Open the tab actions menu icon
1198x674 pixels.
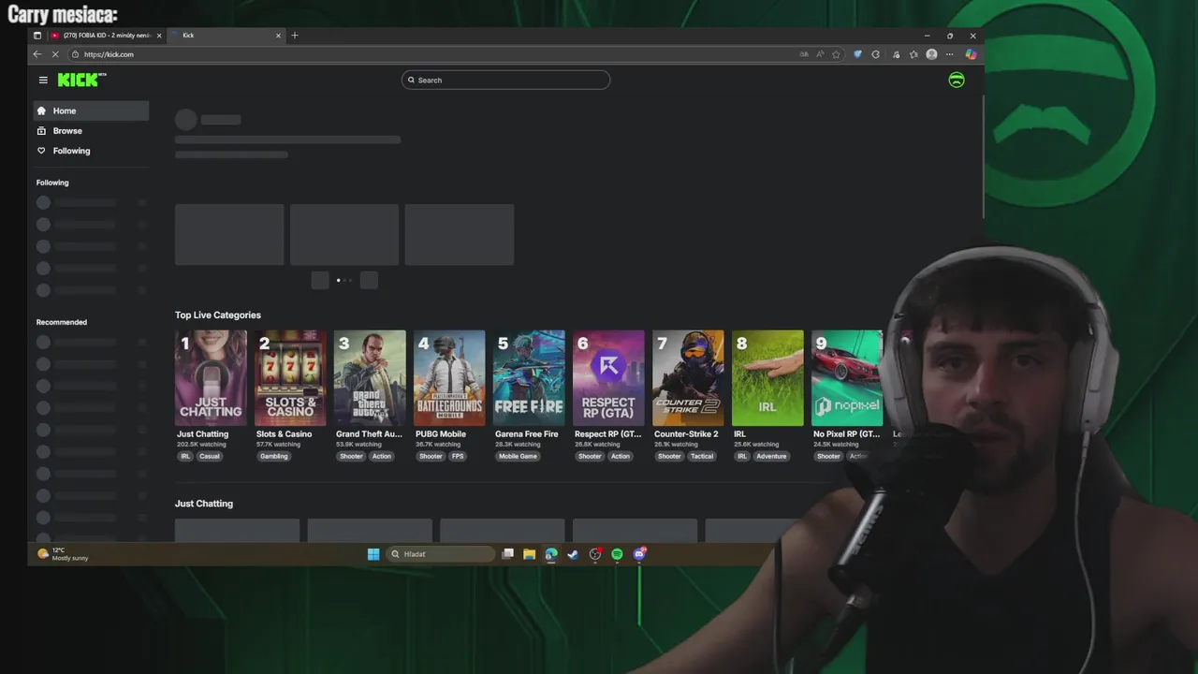tap(37, 36)
